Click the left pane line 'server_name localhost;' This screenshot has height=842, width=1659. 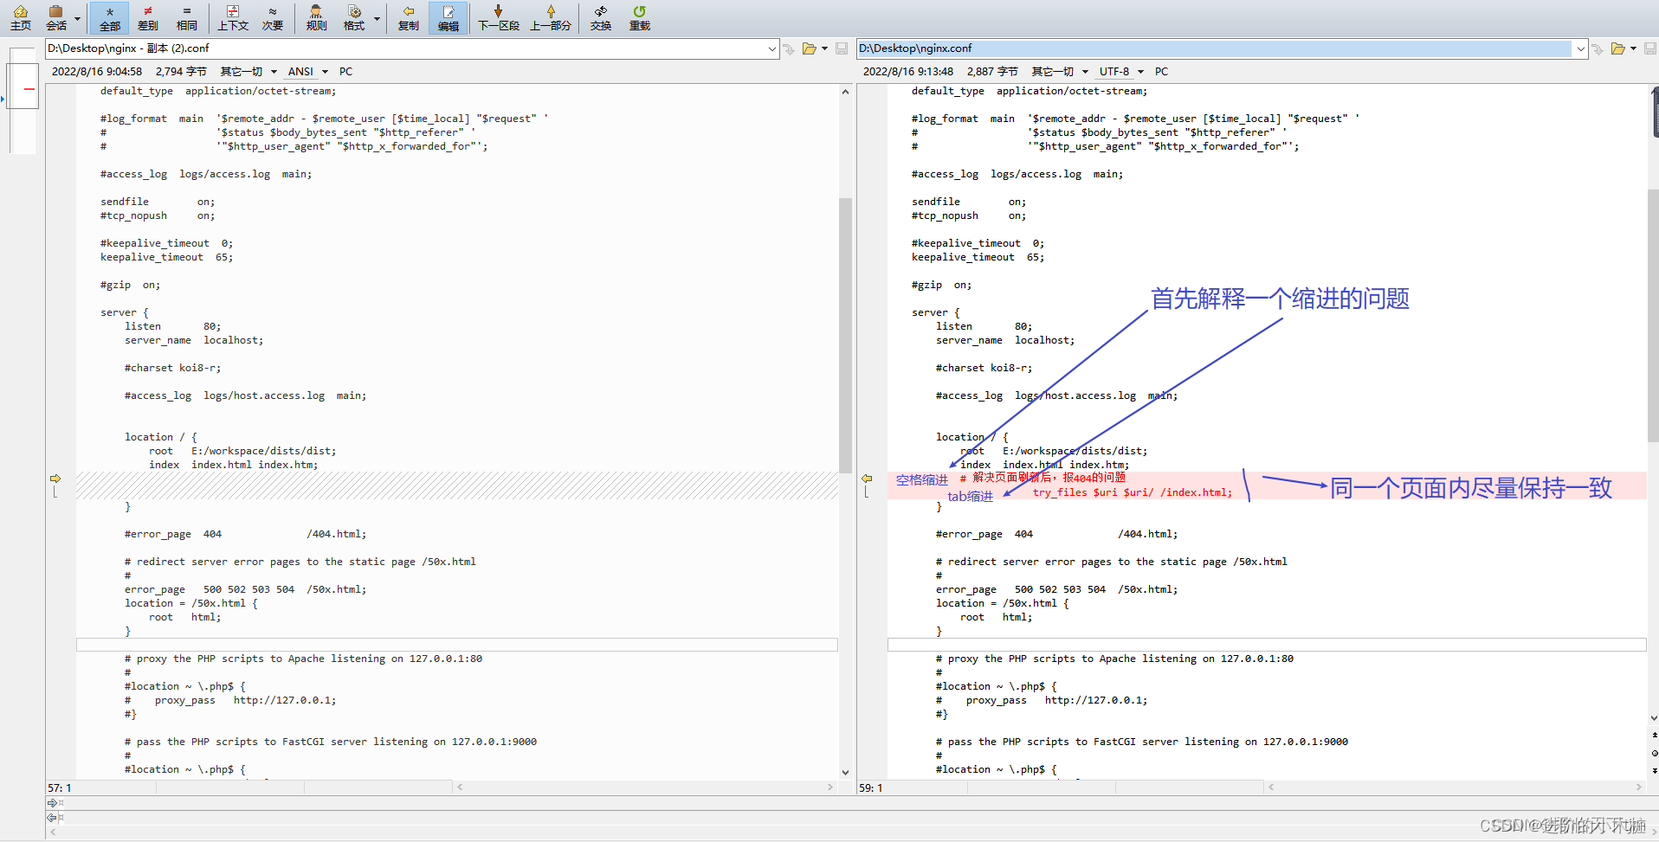click(194, 340)
